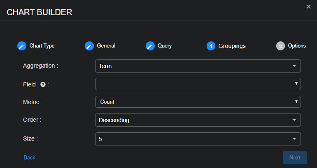Click the Field help question mark icon

point(43,84)
